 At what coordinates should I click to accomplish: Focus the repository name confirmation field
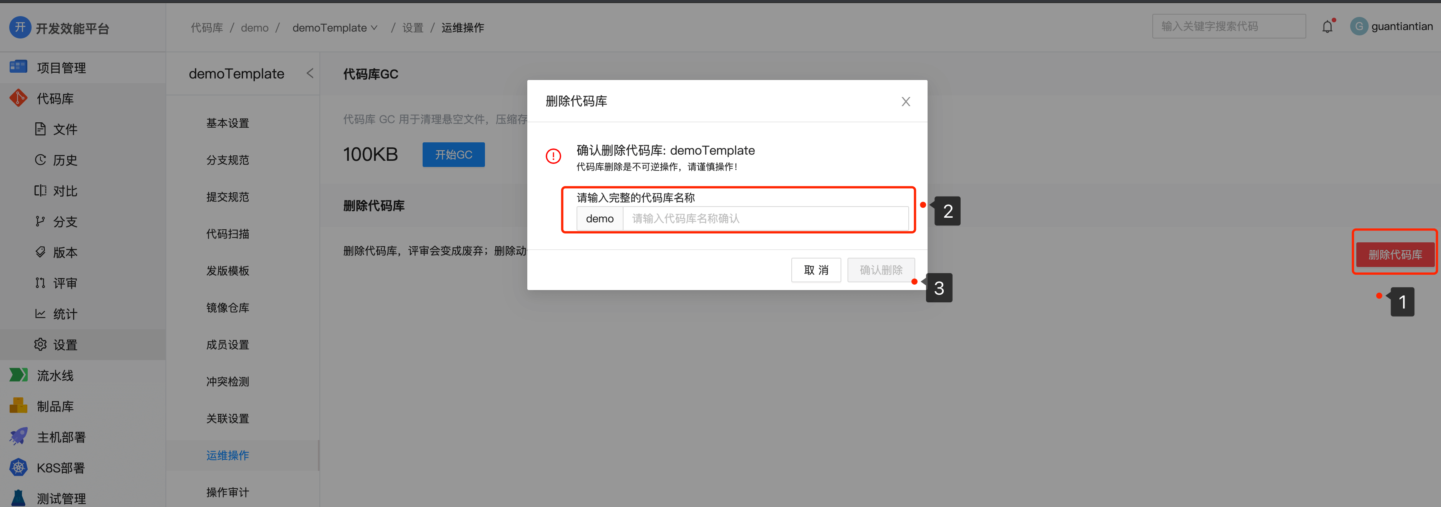[765, 218]
